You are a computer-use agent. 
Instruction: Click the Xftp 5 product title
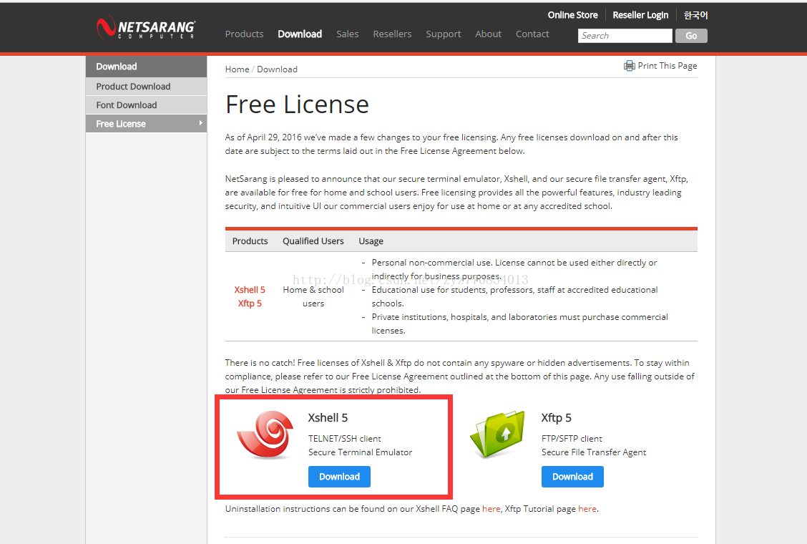tap(557, 418)
